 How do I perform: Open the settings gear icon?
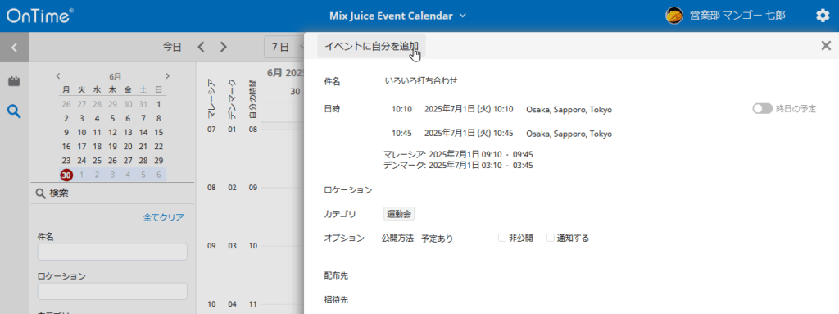823,16
